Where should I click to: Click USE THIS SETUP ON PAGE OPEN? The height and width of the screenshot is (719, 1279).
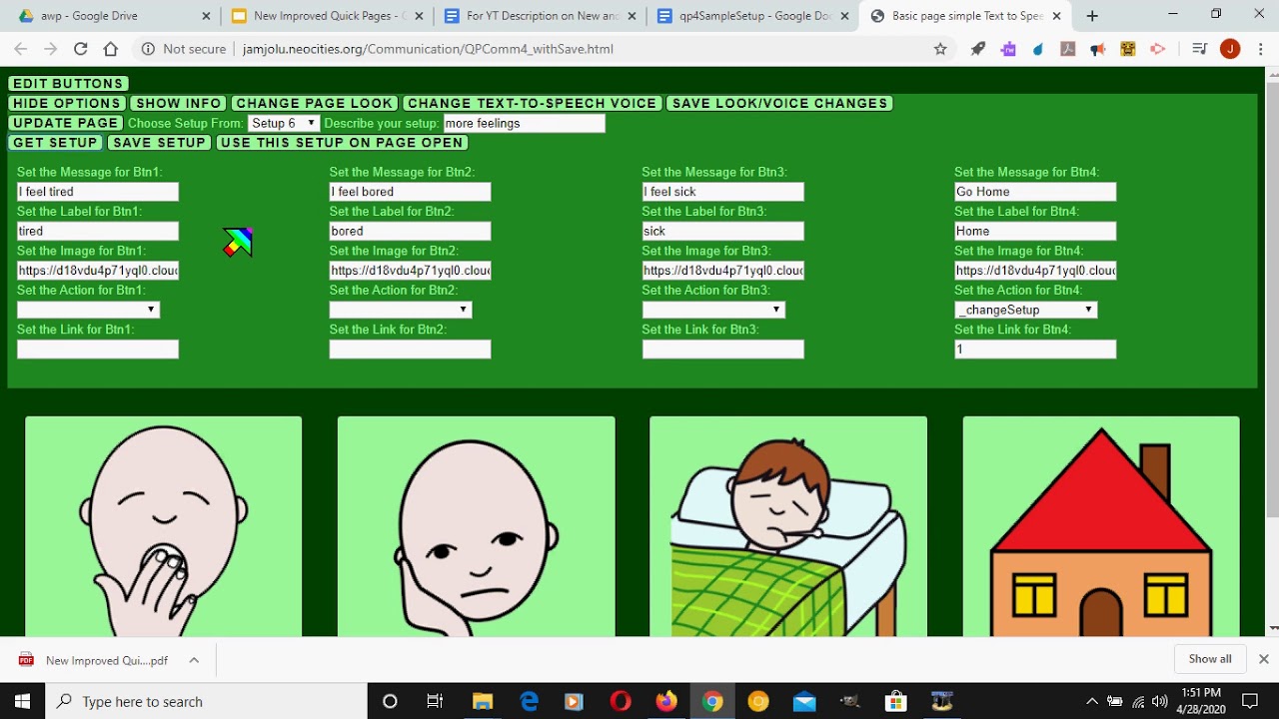(x=342, y=143)
